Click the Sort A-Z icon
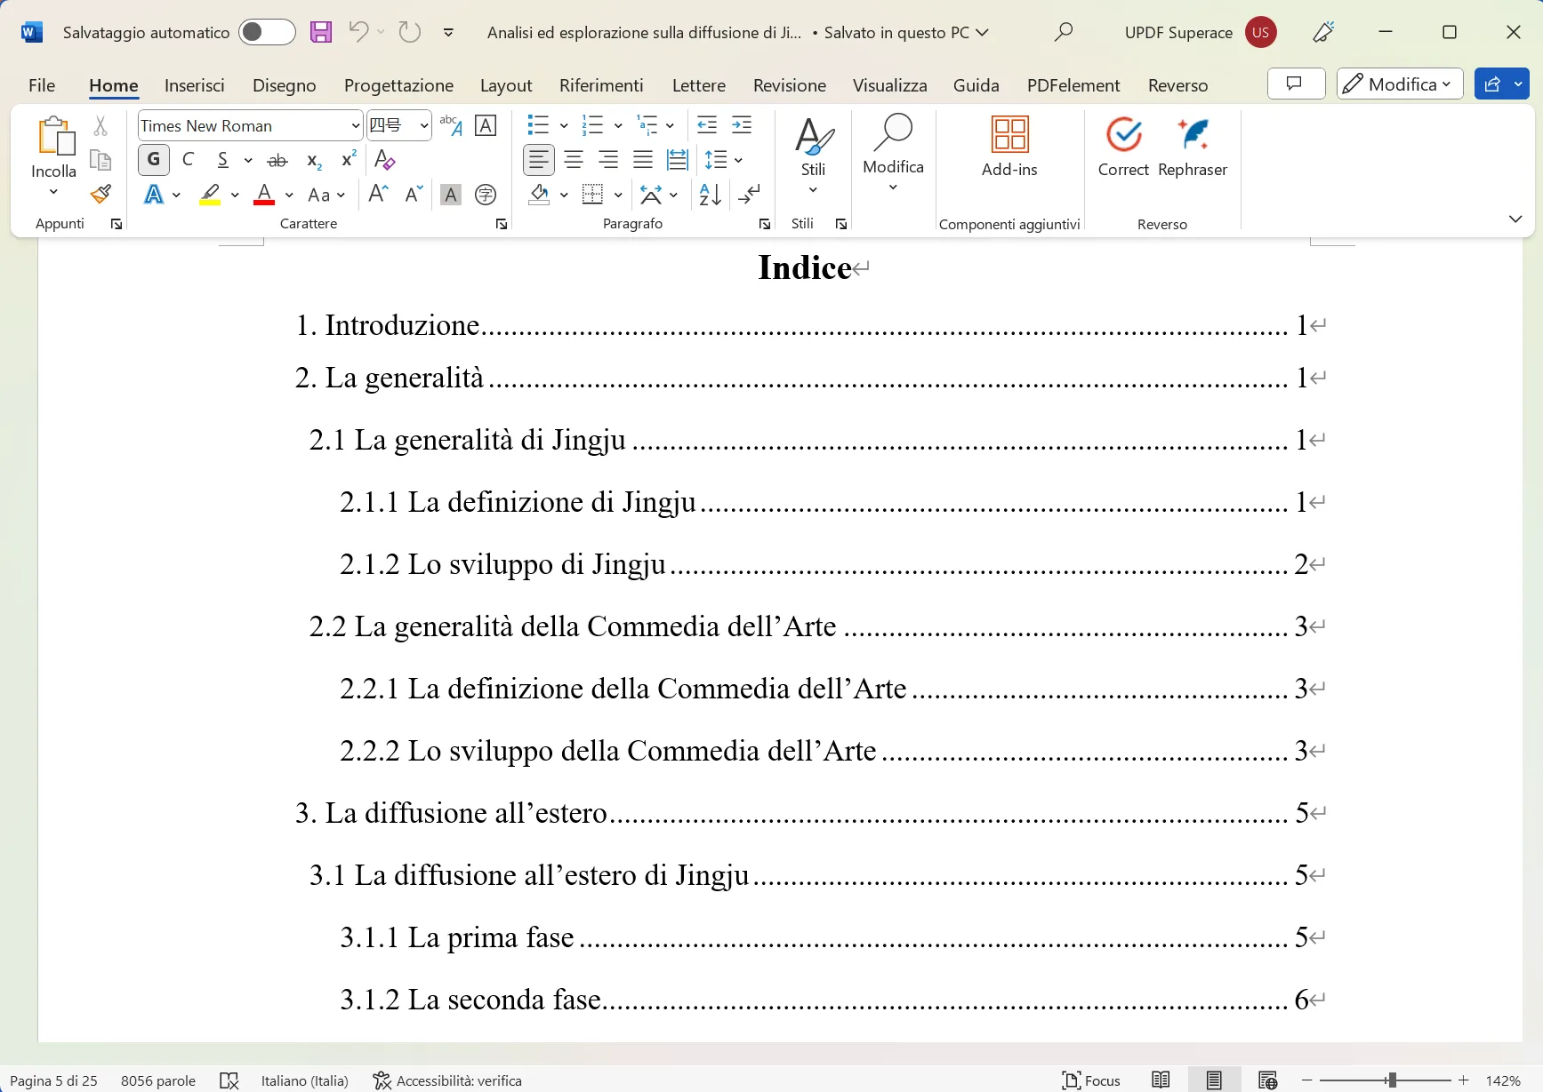1543x1092 pixels. point(710,195)
